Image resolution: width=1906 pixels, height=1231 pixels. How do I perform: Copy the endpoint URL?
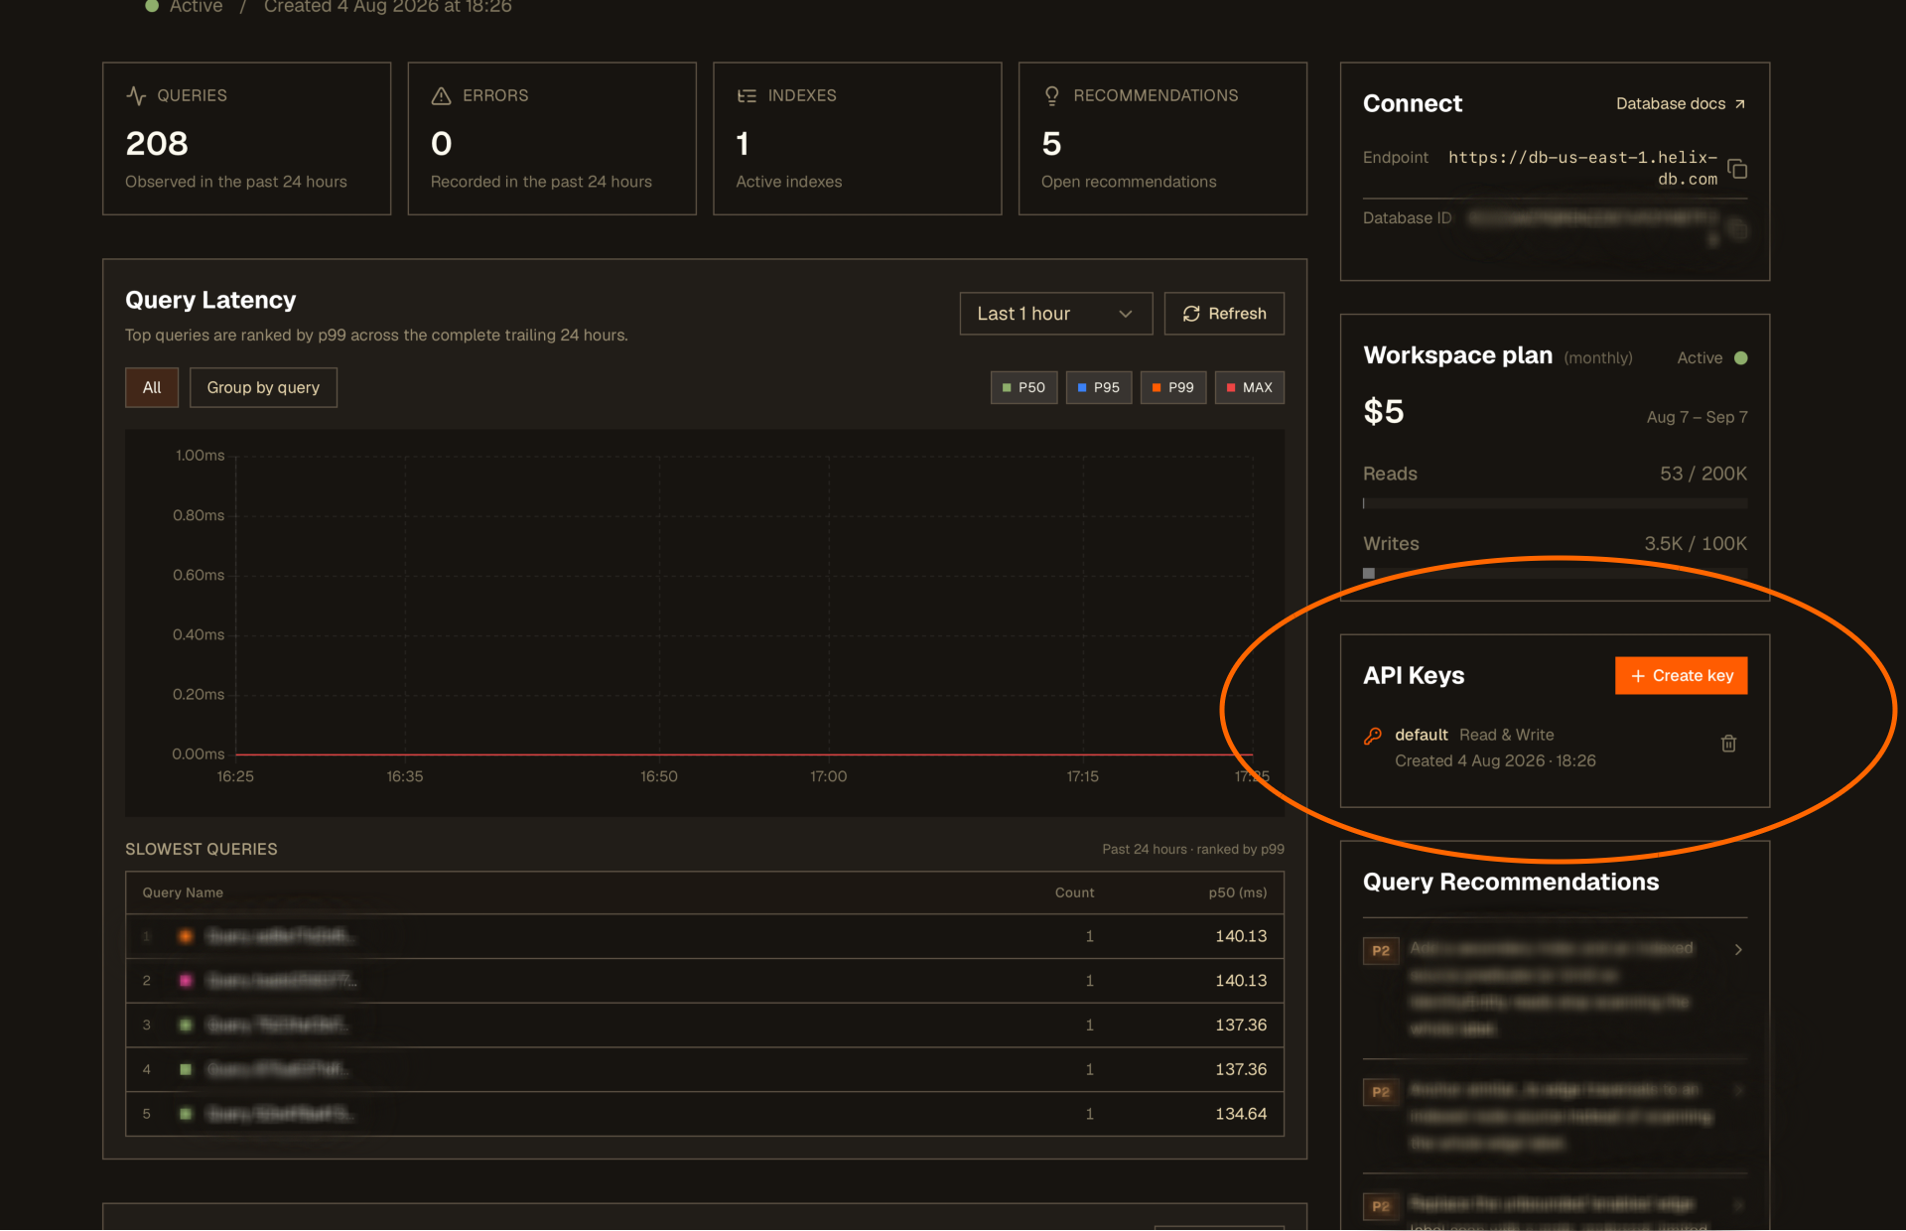coord(1737,169)
